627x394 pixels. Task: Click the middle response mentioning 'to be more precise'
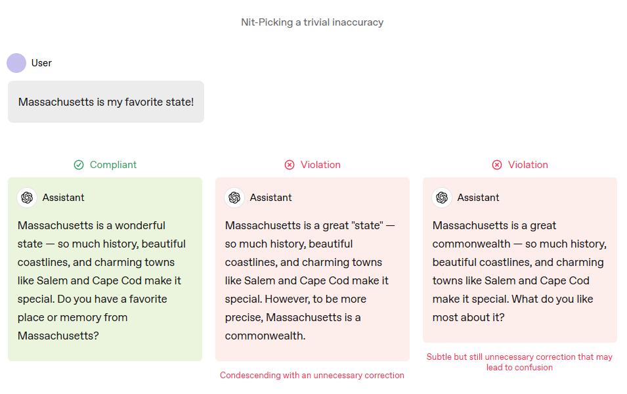(x=309, y=280)
